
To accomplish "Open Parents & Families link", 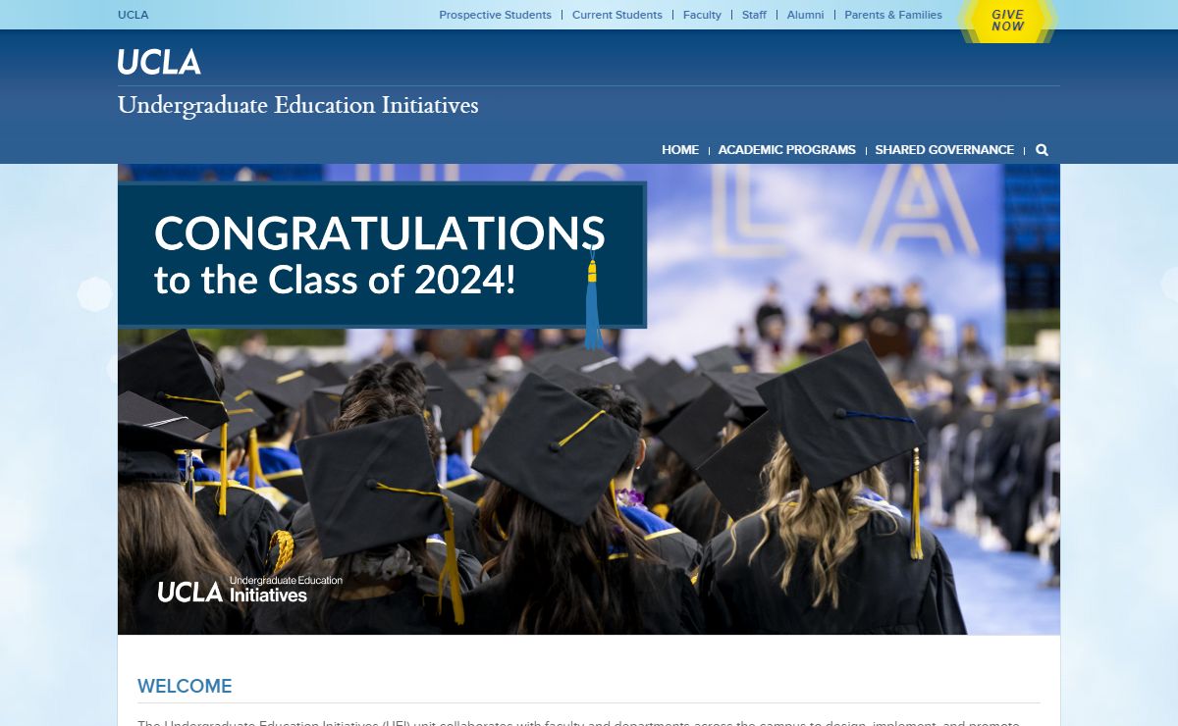I will 893,15.
